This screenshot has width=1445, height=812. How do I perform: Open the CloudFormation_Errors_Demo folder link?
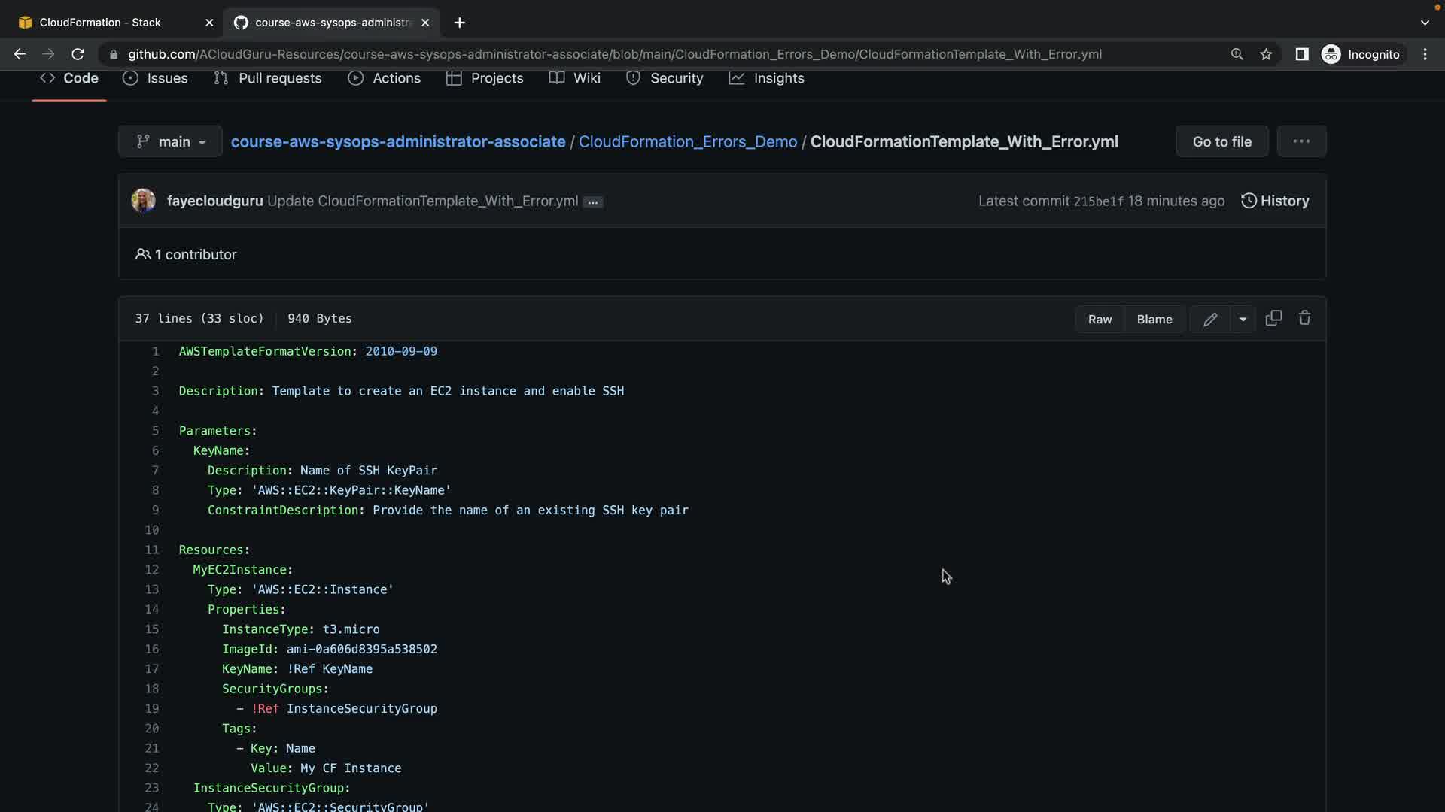coord(687,141)
